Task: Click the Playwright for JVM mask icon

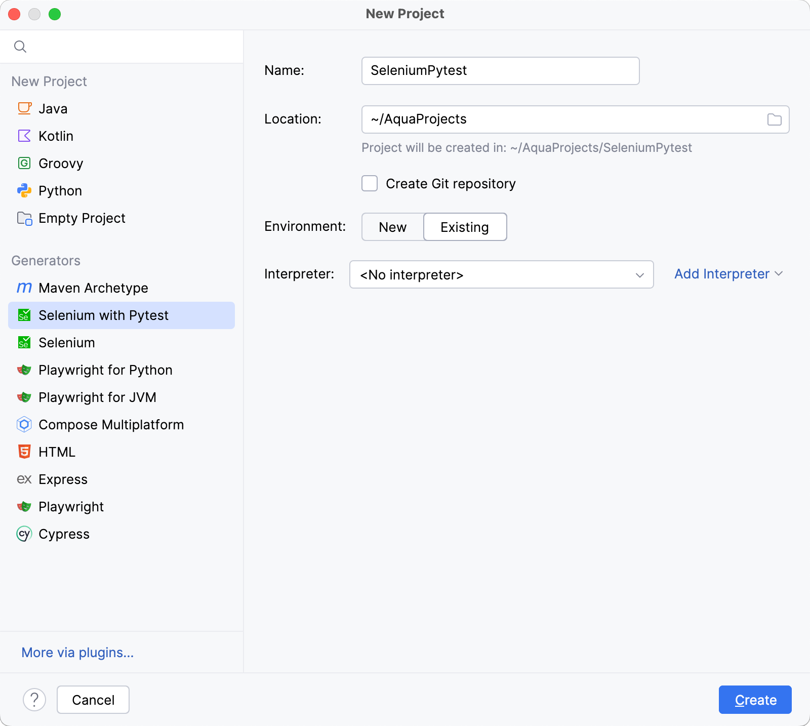Action: click(x=24, y=397)
